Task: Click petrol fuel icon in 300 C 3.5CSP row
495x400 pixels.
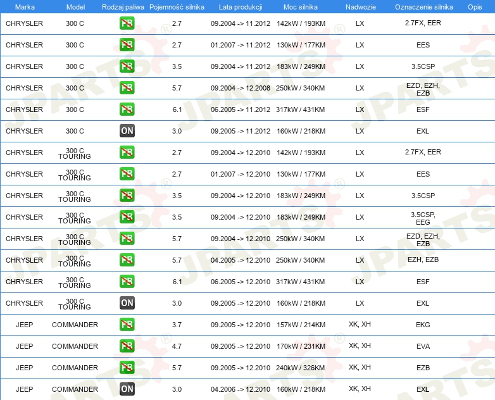Action: click(x=127, y=66)
